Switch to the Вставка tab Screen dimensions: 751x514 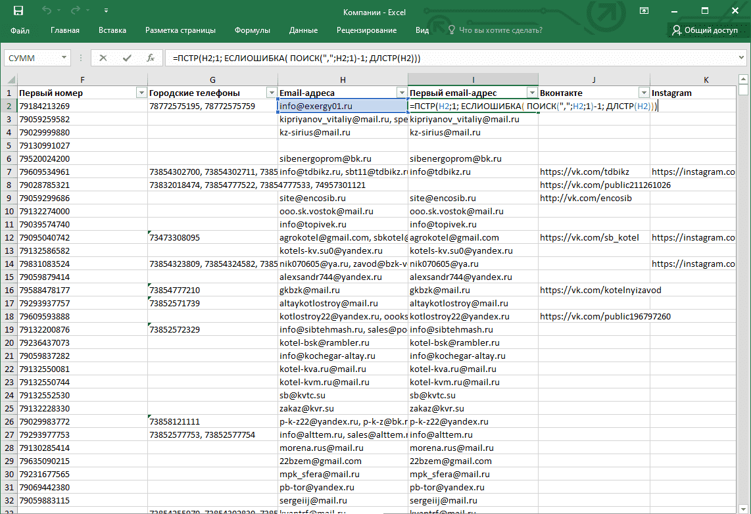coord(112,30)
